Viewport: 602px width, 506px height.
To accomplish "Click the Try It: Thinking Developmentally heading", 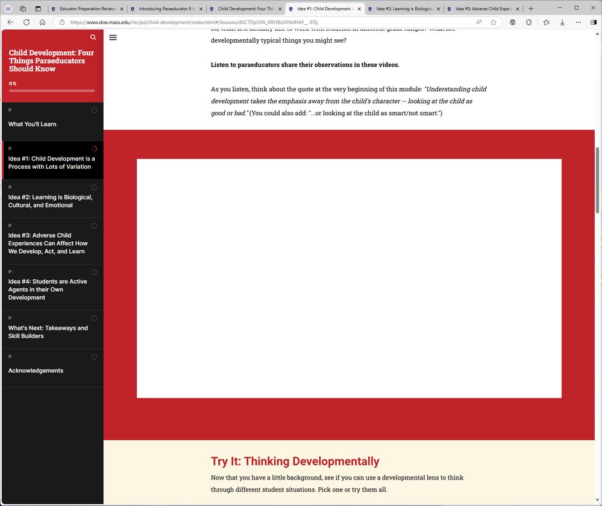I will [295, 461].
